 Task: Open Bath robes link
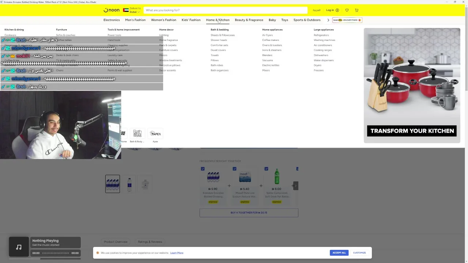point(217,65)
